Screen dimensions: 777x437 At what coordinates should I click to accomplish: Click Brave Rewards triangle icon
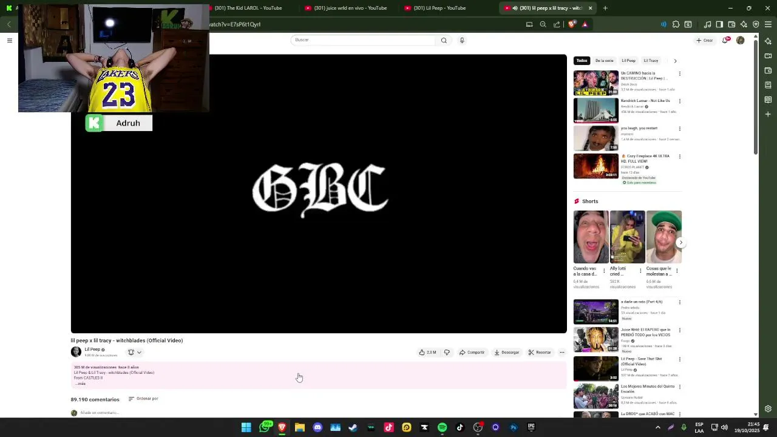(585, 24)
